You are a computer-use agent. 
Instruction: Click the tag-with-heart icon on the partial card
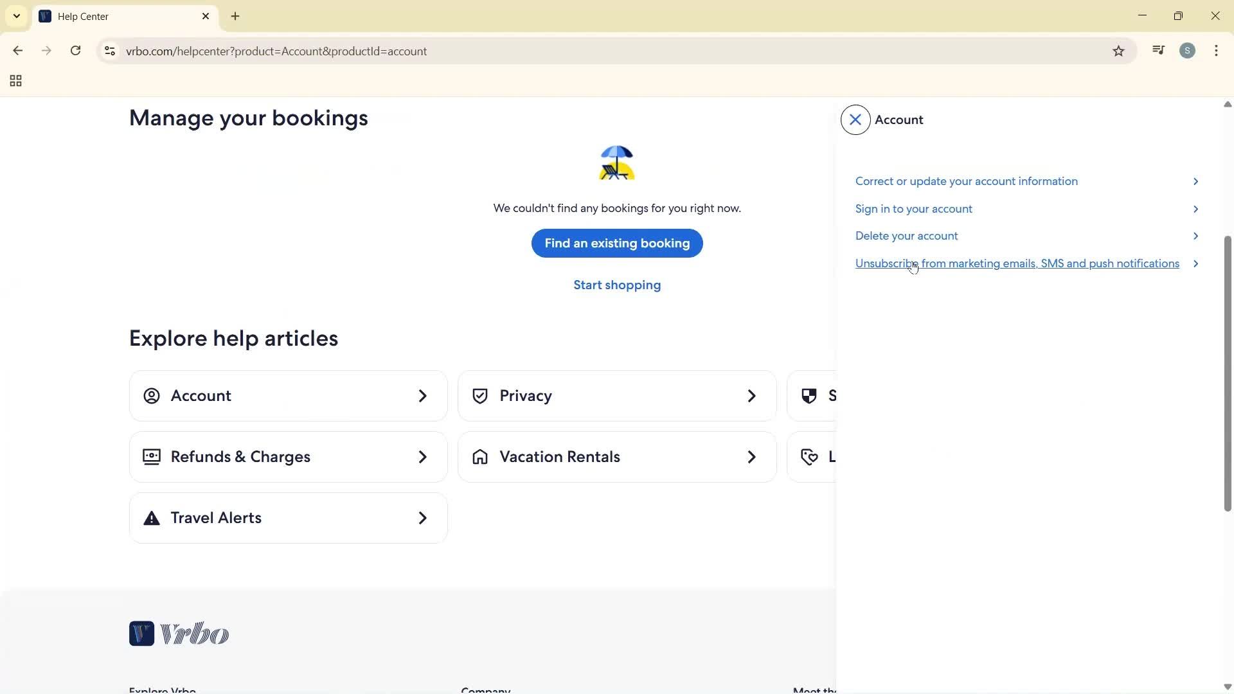809,457
